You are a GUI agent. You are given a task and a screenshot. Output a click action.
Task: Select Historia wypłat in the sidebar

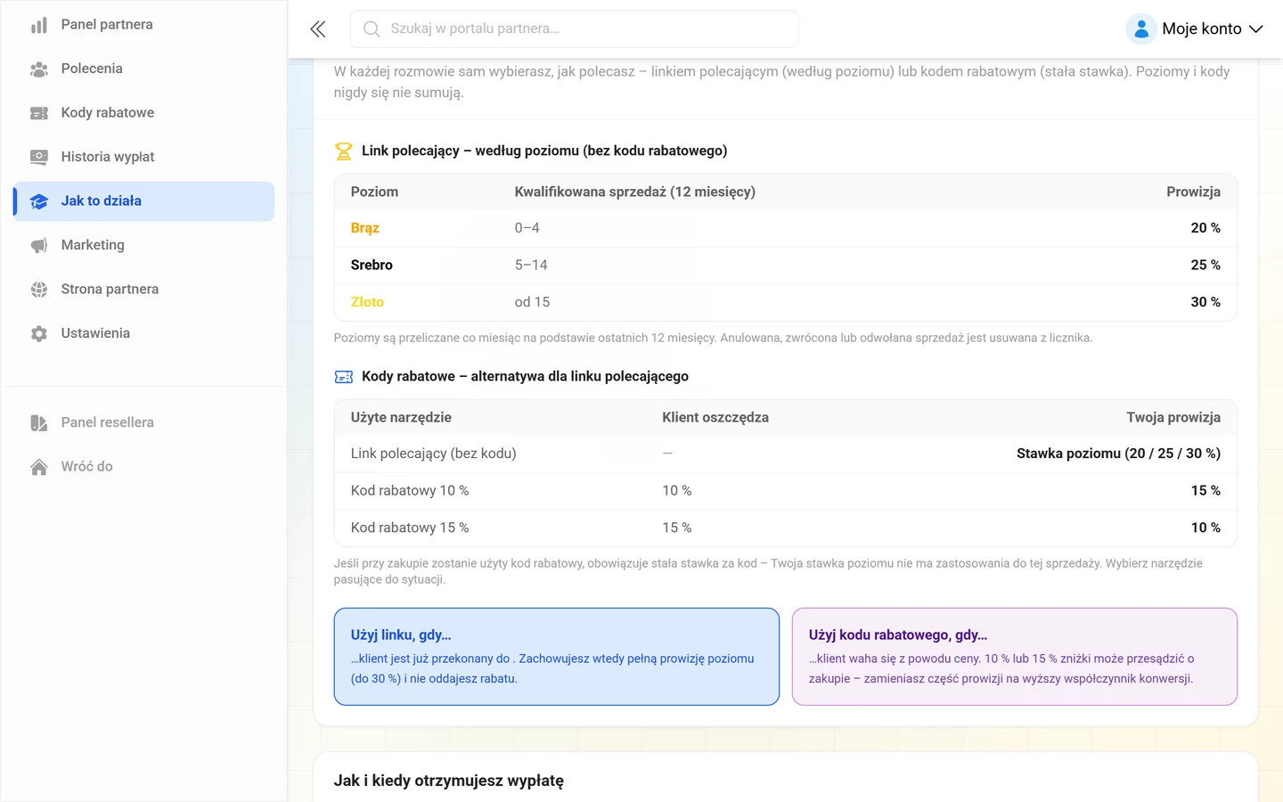pos(143,157)
